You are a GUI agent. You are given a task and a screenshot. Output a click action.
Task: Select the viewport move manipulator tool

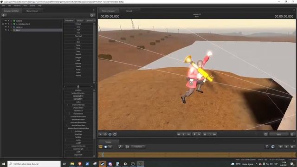[x=105, y=135]
